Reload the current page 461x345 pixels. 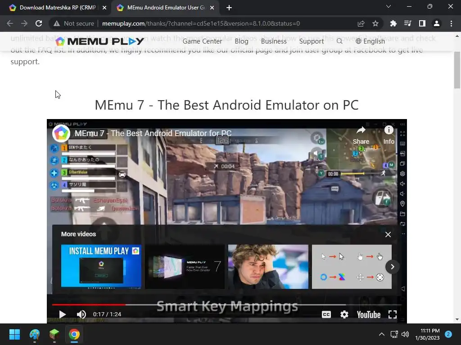pyautogui.click(x=39, y=23)
